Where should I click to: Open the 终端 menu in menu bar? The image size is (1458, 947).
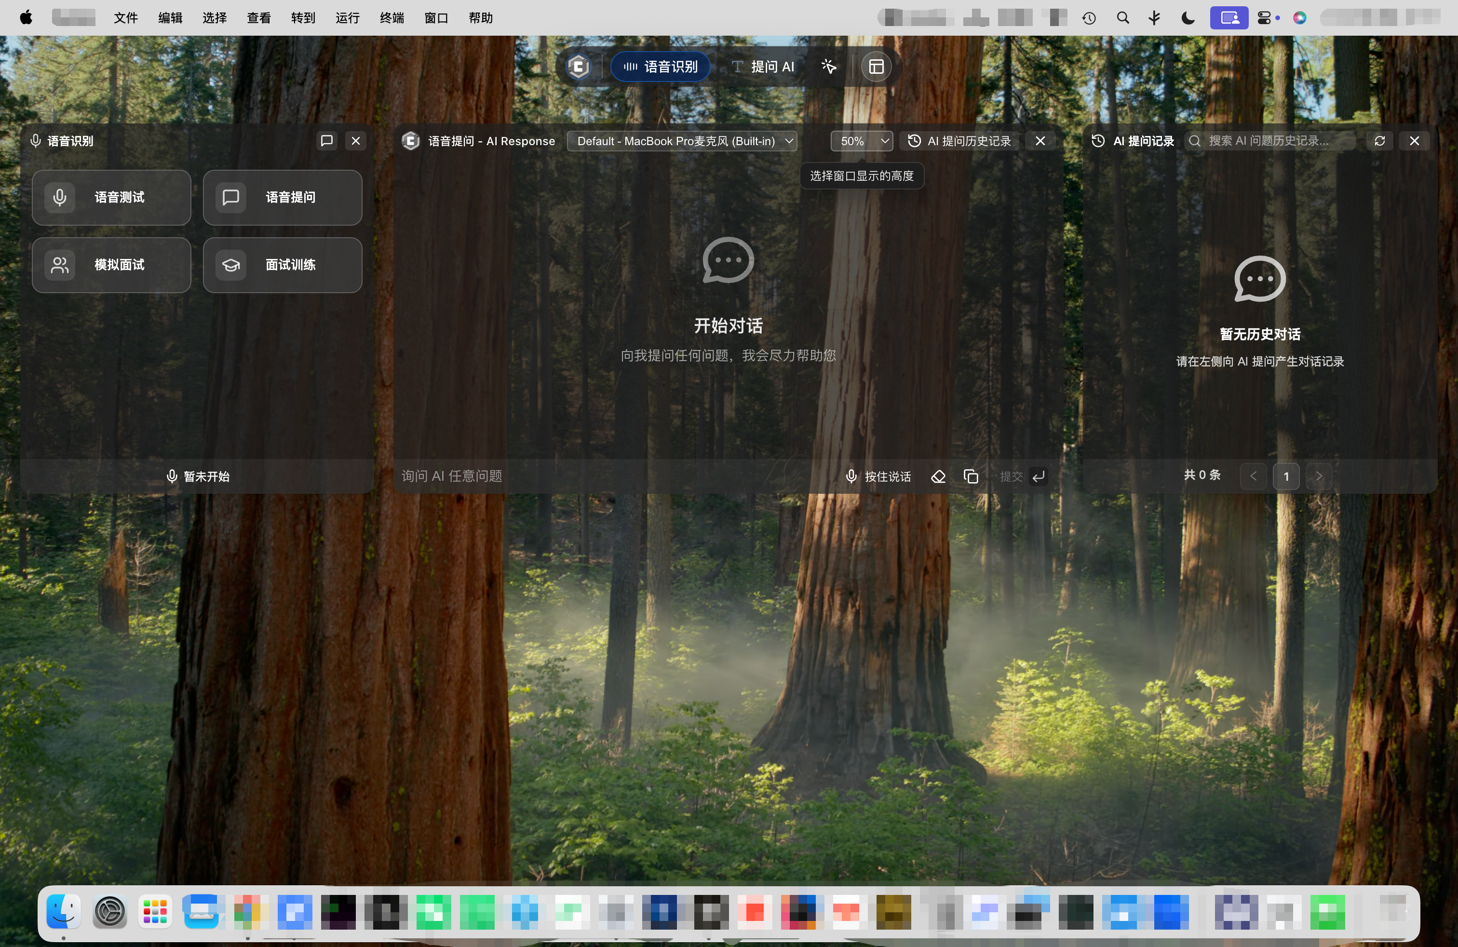[x=391, y=18]
